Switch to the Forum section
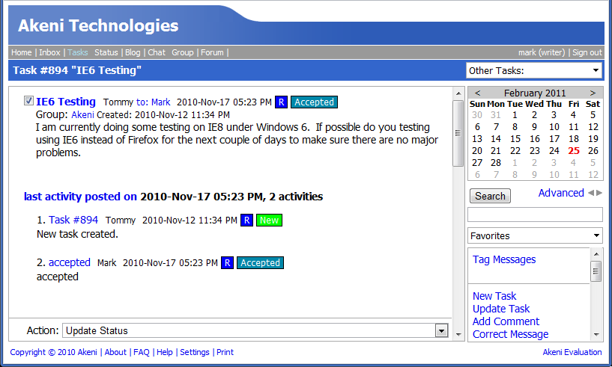The width and height of the screenshot is (612, 367). [212, 52]
